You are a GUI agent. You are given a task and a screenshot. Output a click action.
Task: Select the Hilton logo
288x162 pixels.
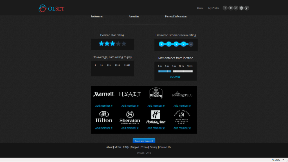pos(104,117)
